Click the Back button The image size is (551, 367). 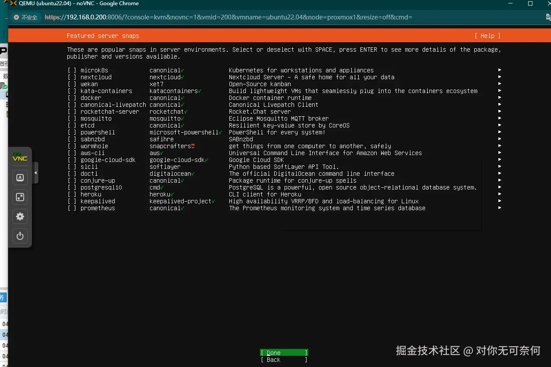(x=284, y=360)
